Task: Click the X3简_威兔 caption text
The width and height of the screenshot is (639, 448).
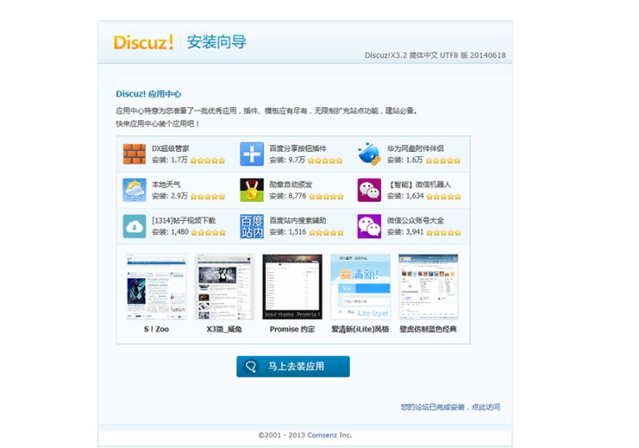Action: point(224,329)
